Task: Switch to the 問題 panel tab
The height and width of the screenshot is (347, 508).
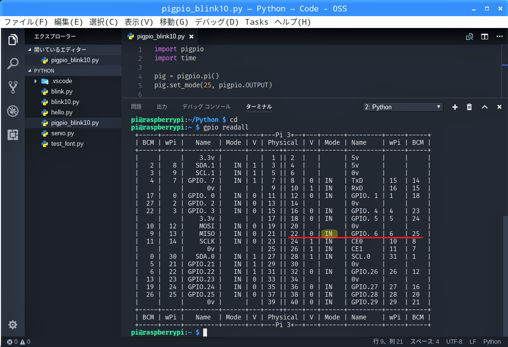Action: click(x=136, y=107)
